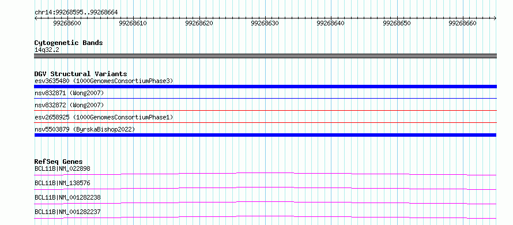
Task: Click ruler tick label 99268610
Action: pos(133,24)
